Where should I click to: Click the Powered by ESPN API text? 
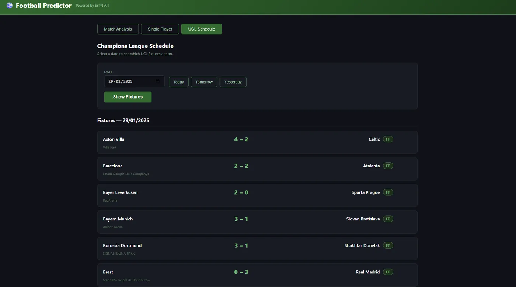[x=93, y=6]
